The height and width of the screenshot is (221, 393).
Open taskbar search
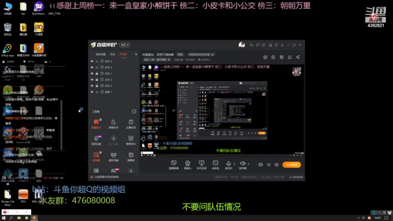pos(11,218)
